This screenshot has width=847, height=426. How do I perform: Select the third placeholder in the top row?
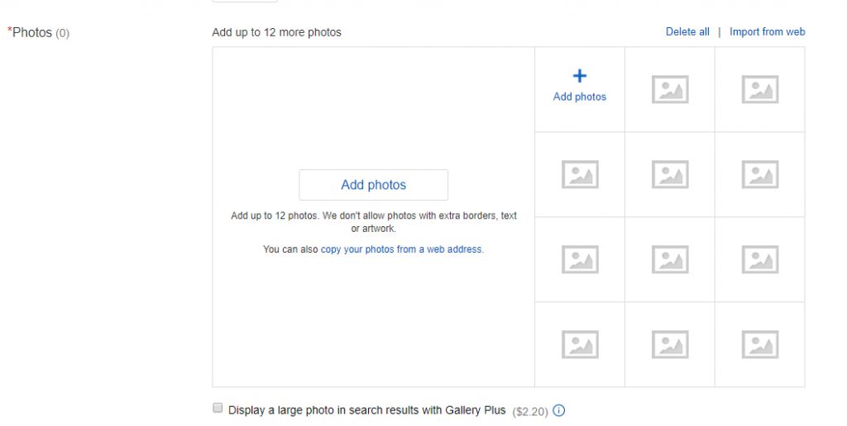pos(760,89)
